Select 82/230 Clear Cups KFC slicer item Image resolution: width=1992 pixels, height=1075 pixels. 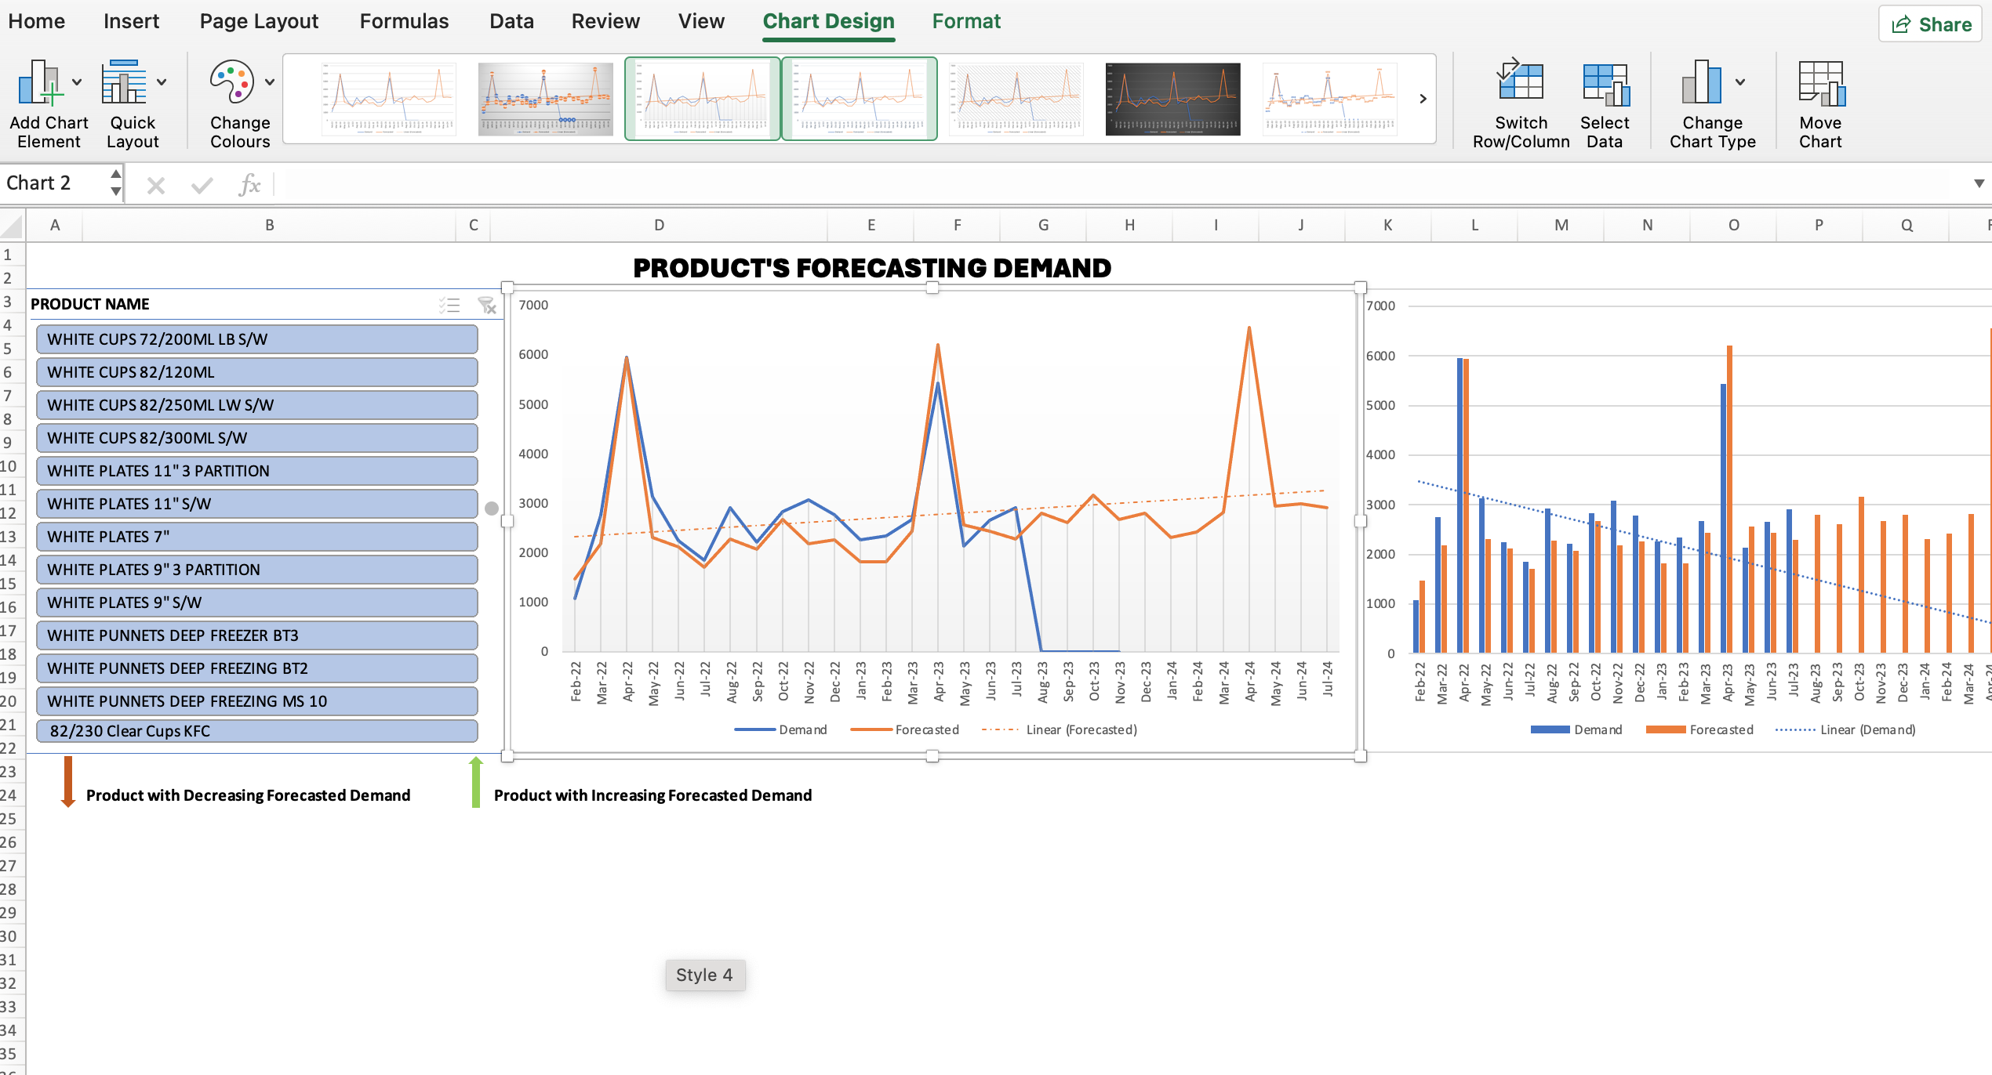(256, 730)
